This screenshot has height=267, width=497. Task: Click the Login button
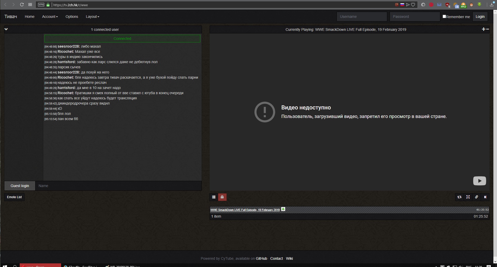pyautogui.click(x=480, y=17)
